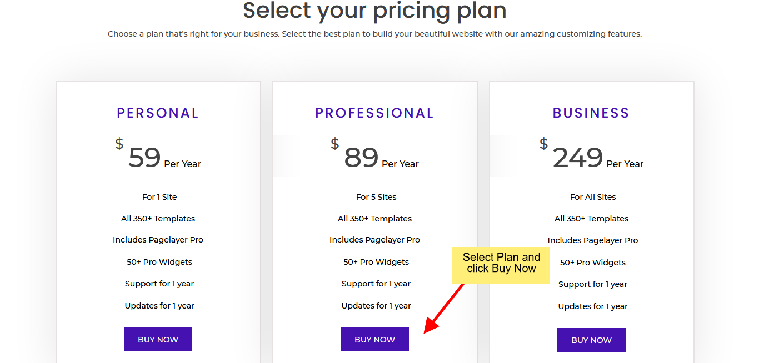The image size is (759, 363).
Task: Click 'For All Sites' in Business plan
Action: (x=593, y=197)
